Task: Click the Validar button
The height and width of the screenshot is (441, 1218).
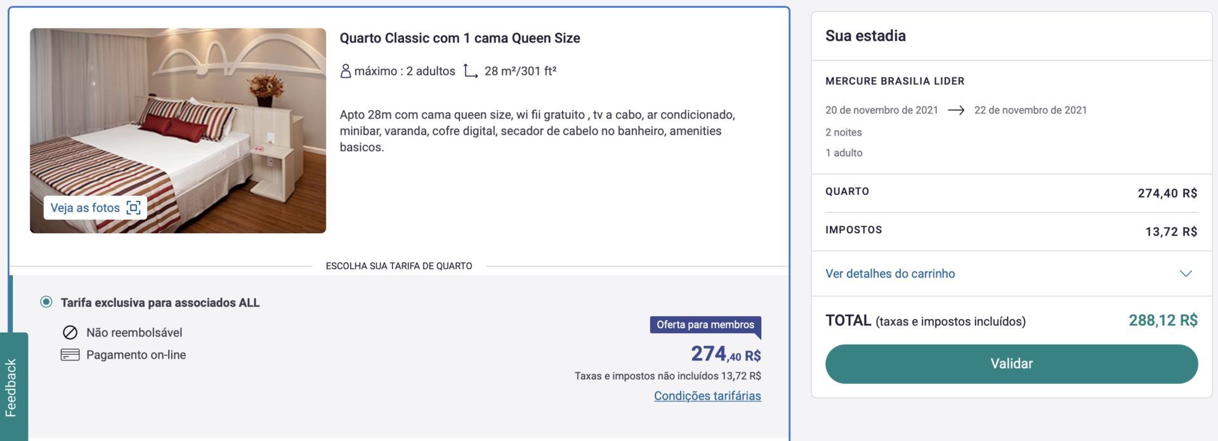Action: click(1011, 364)
